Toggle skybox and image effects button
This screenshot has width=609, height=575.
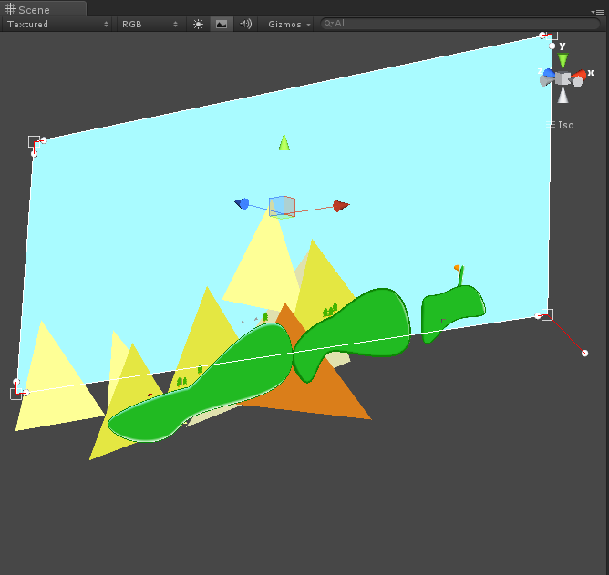tap(222, 24)
